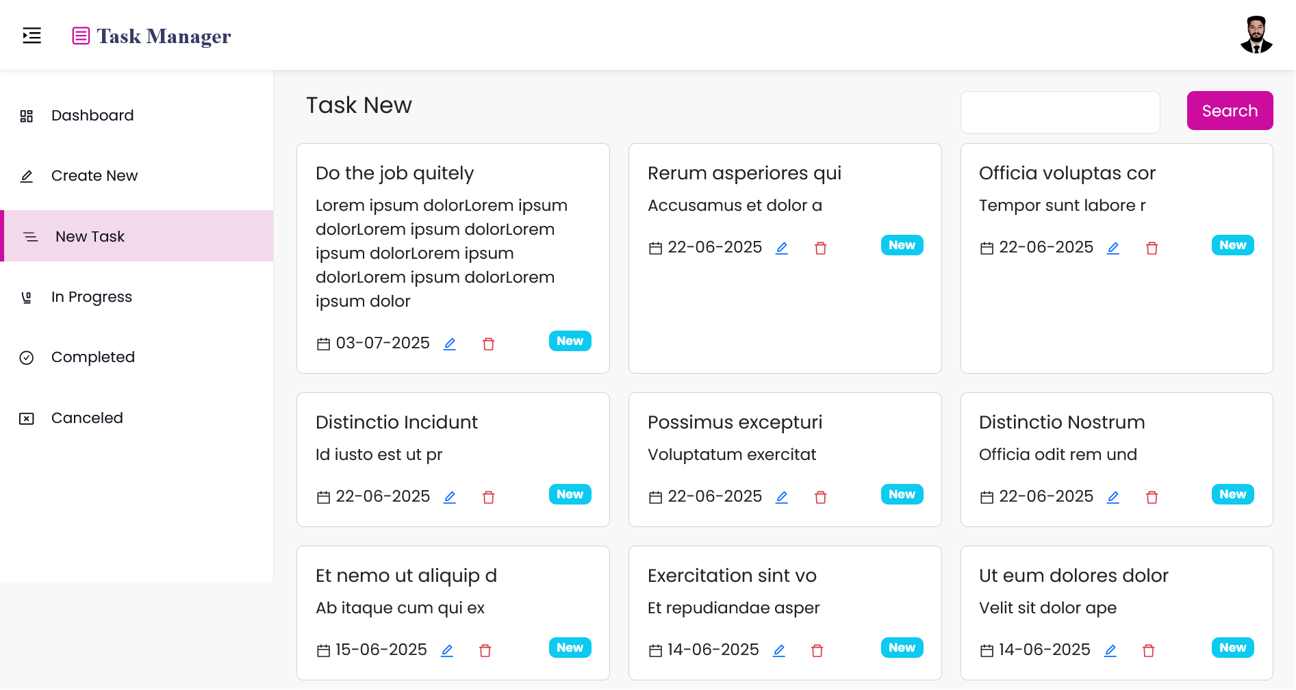Click edit pencil on 'Distinctio Incidunt' card

[x=450, y=498]
